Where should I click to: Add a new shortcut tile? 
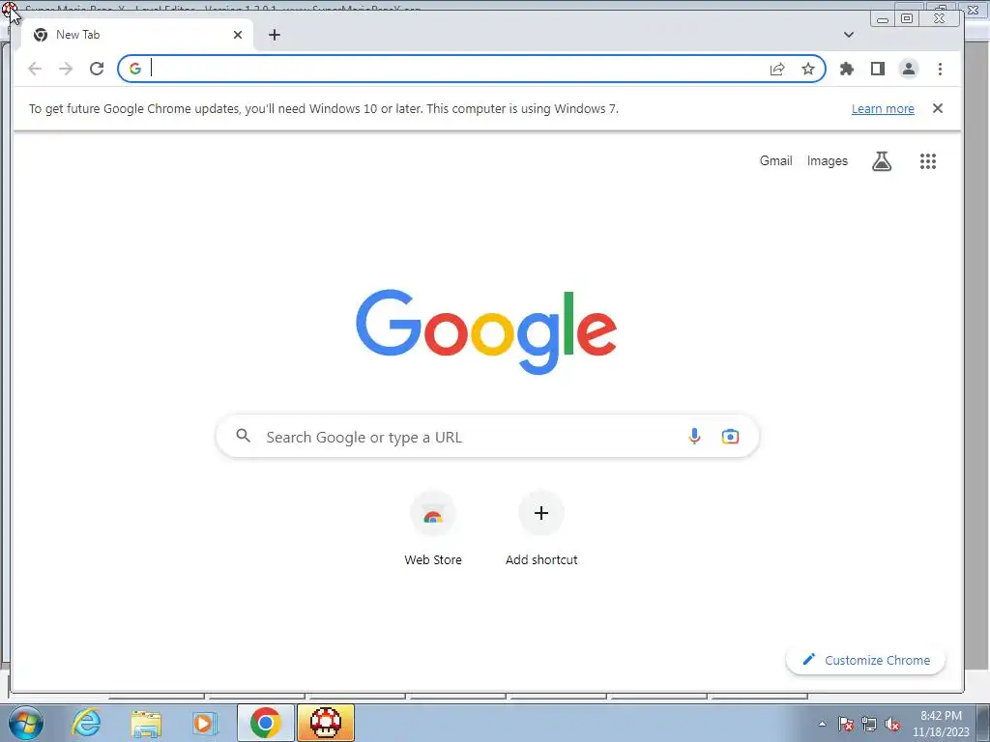pos(541,529)
